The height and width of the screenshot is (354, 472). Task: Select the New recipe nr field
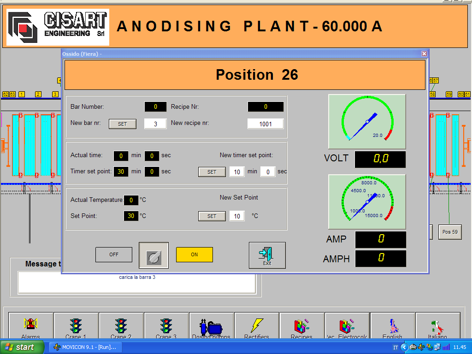coord(265,124)
